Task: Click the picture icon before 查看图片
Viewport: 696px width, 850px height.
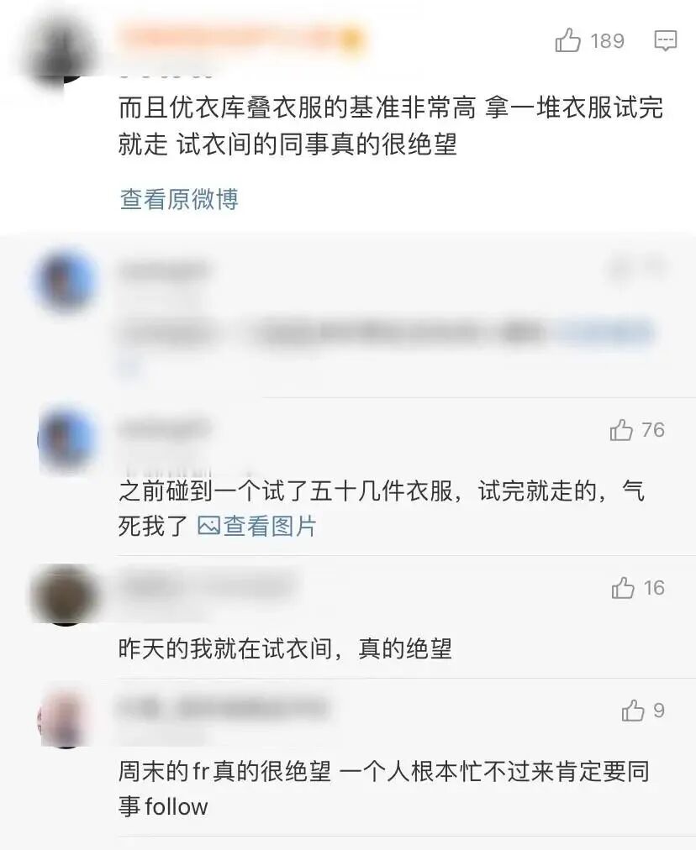Action: (208, 526)
